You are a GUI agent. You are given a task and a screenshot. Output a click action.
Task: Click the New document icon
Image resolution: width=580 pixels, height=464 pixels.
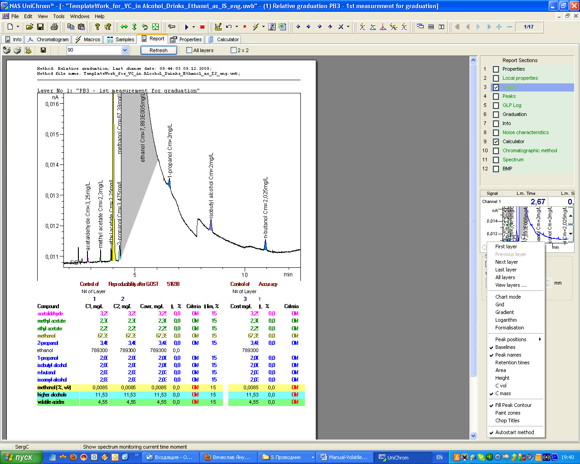click(x=10, y=27)
